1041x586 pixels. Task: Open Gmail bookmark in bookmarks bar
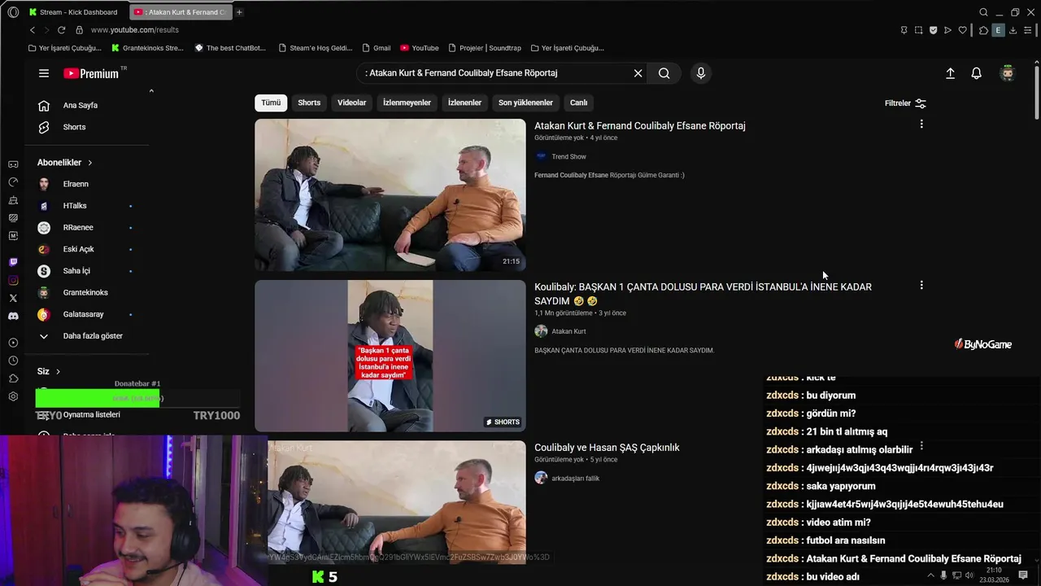377,48
